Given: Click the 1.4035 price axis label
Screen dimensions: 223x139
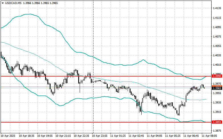Looking at the screenshot, I should [217, 55].
